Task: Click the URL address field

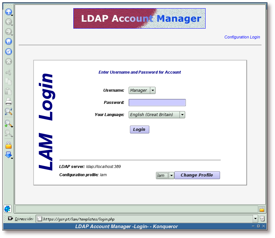Action: pyautogui.click(x=144, y=219)
